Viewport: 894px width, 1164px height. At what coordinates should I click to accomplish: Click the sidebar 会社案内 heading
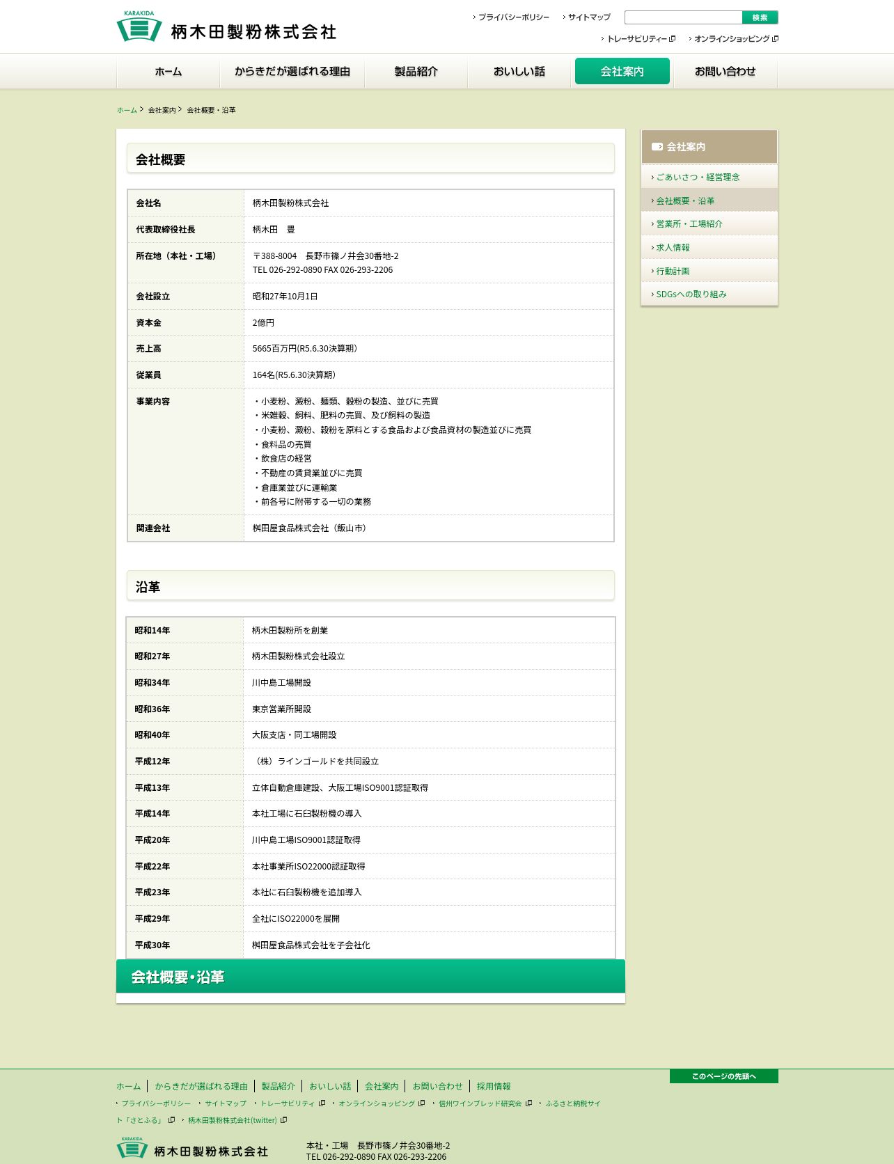coord(709,147)
